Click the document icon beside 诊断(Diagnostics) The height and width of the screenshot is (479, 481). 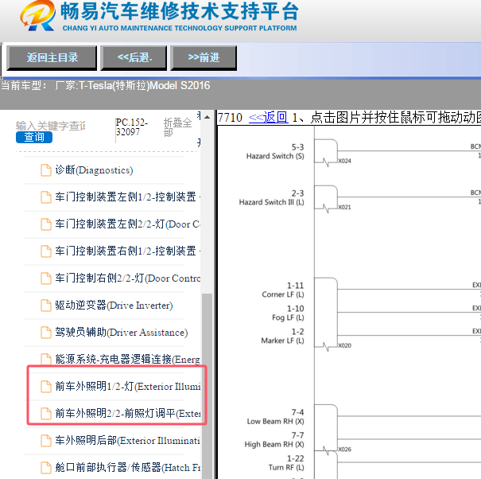point(46,170)
